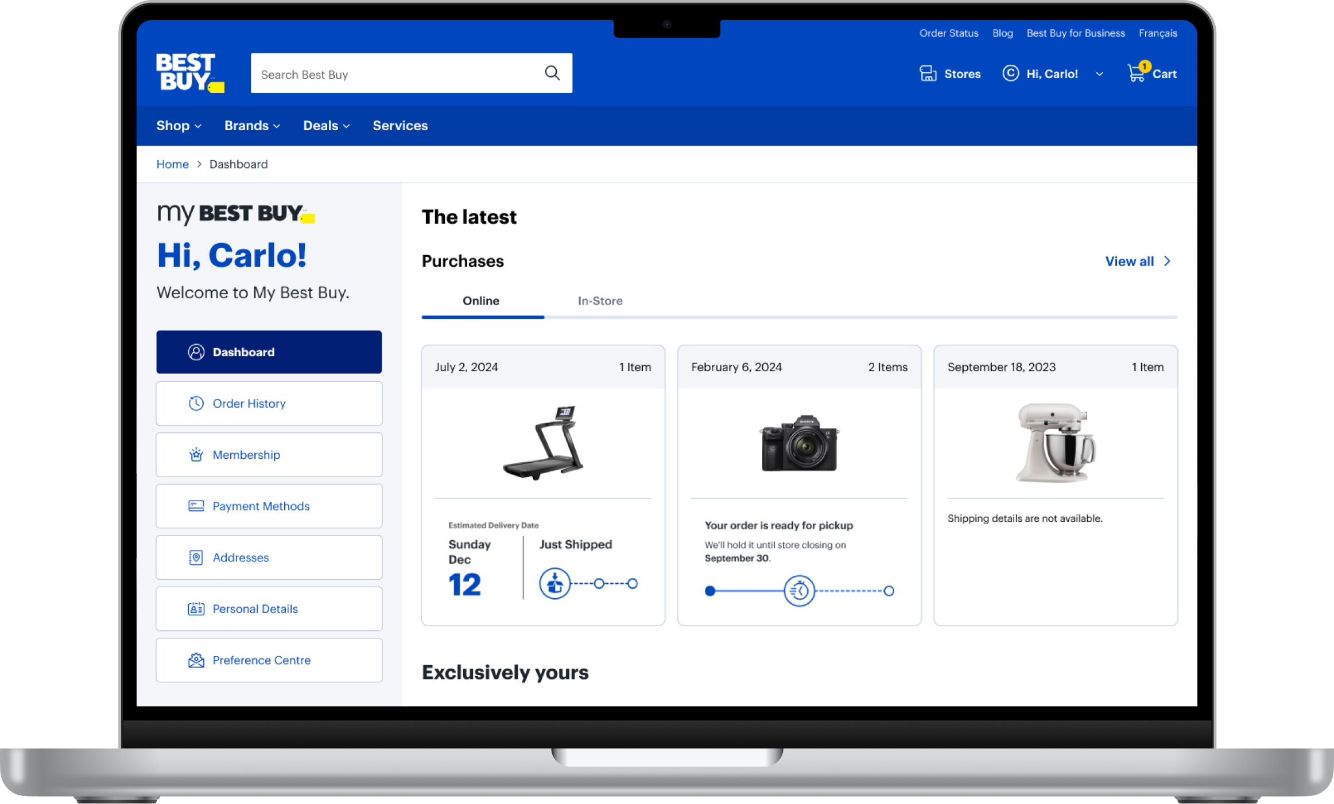This screenshot has width=1334, height=804.
Task: Click the Carlo account avatar icon
Action: tap(1010, 73)
